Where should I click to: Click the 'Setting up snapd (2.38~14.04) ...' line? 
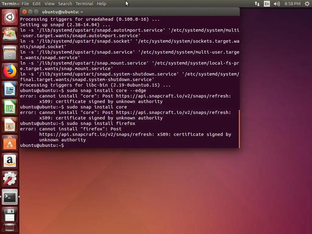(65, 25)
